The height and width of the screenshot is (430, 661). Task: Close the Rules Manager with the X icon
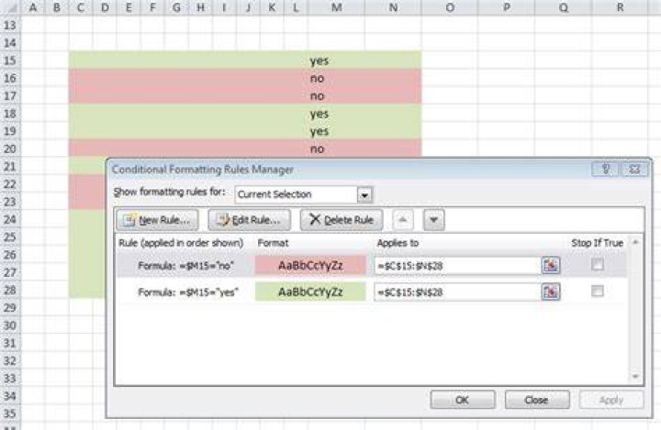(x=634, y=170)
